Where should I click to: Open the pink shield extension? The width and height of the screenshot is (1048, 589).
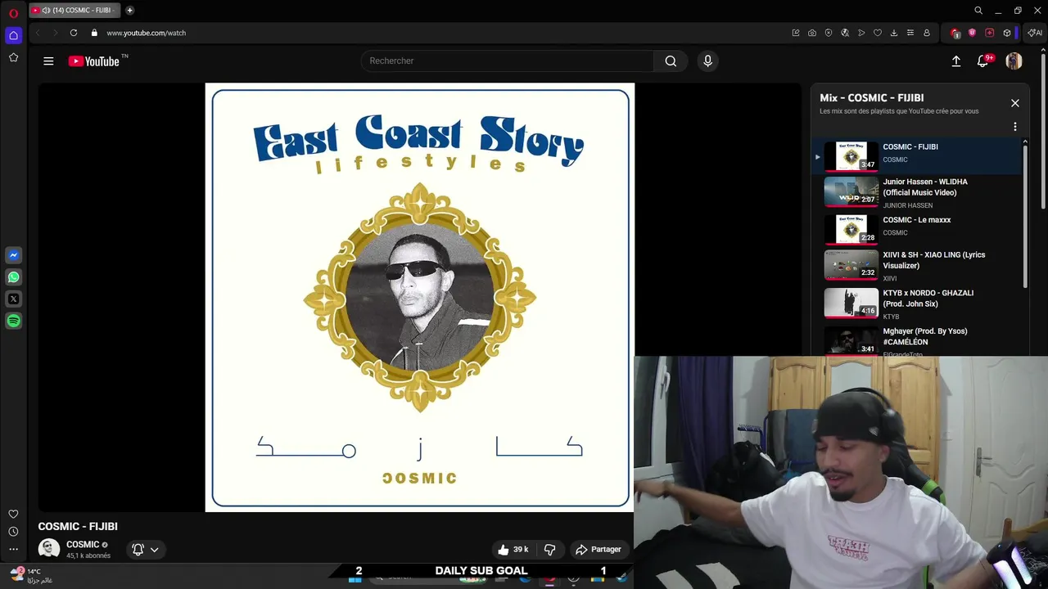(972, 33)
